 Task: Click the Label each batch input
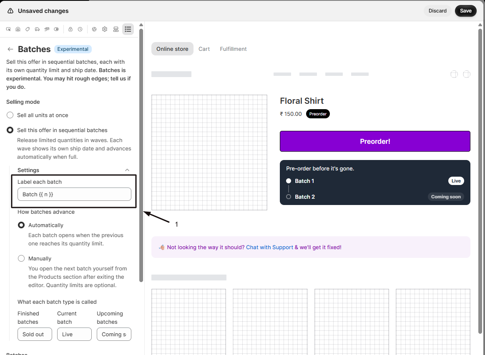pos(74,194)
